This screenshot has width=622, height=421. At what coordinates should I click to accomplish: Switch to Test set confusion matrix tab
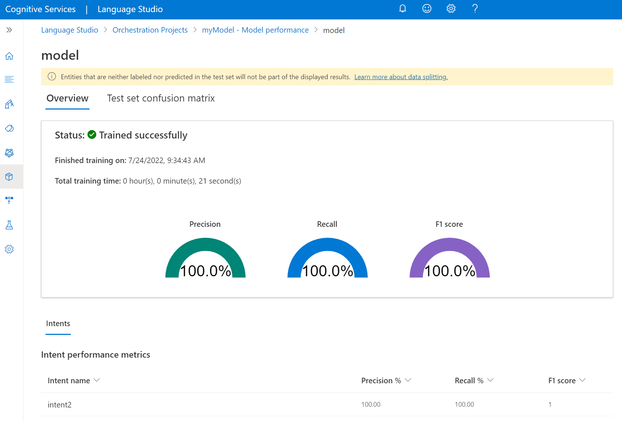tap(161, 98)
